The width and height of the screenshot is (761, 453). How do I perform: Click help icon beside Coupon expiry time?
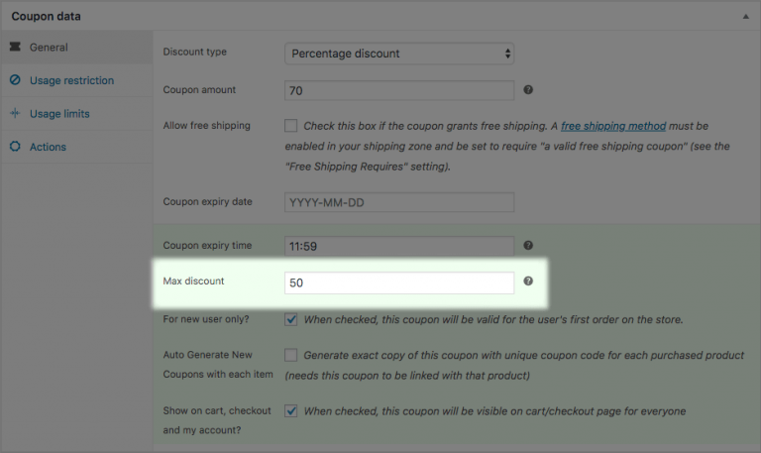(528, 245)
